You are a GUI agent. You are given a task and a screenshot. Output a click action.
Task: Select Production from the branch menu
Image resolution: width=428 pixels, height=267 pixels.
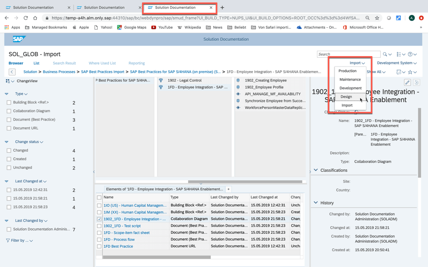point(347,71)
